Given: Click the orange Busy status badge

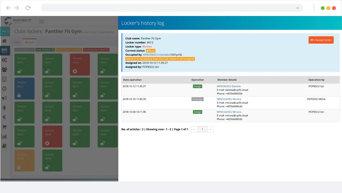Looking at the screenshot, I should point(150,51).
